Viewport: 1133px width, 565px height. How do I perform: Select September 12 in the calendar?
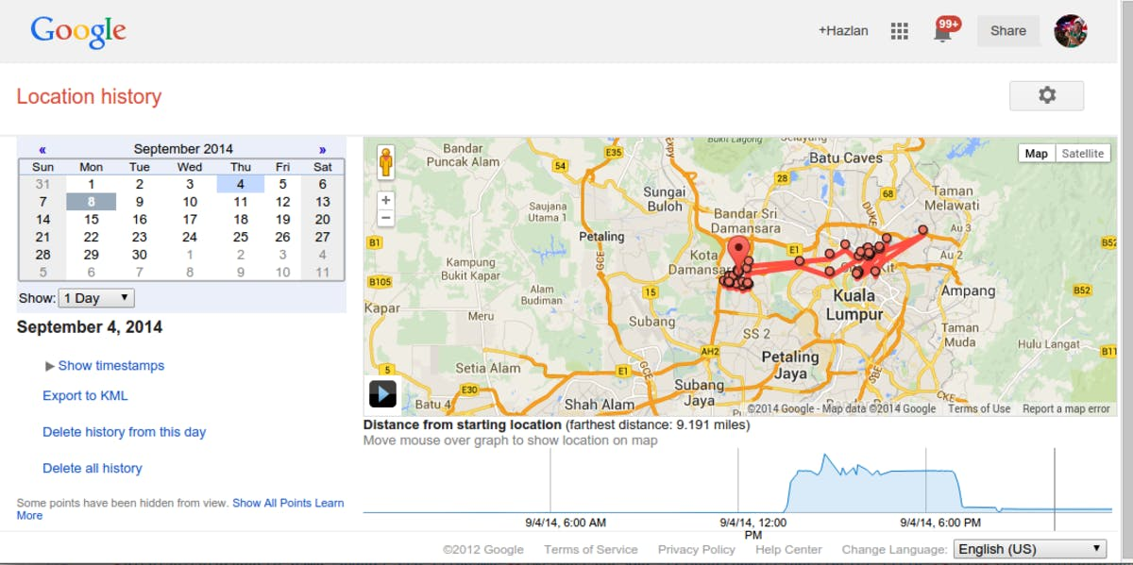click(x=283, y=202)
